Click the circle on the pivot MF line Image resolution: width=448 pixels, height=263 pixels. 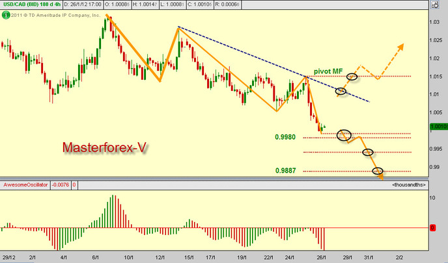pos(352,77)
